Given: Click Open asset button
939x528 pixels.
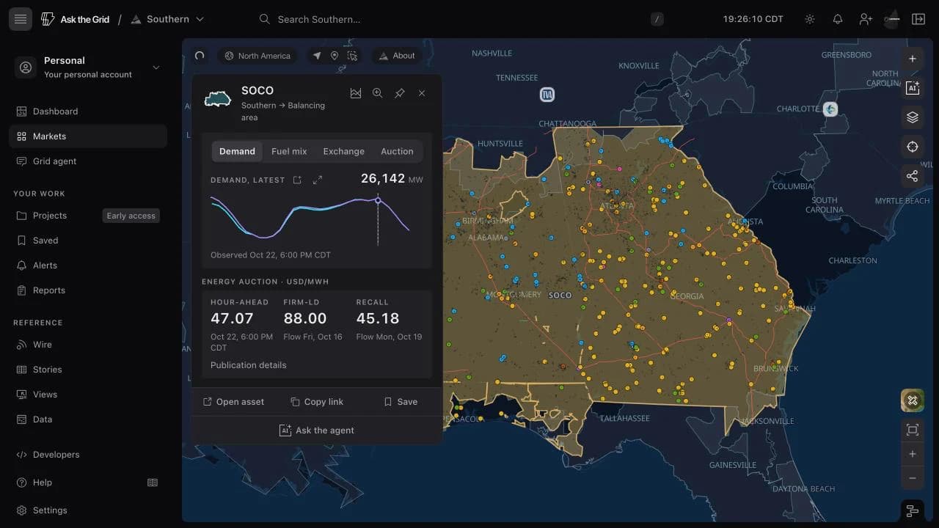Looking at the screenshot, I should click(233, 402).
